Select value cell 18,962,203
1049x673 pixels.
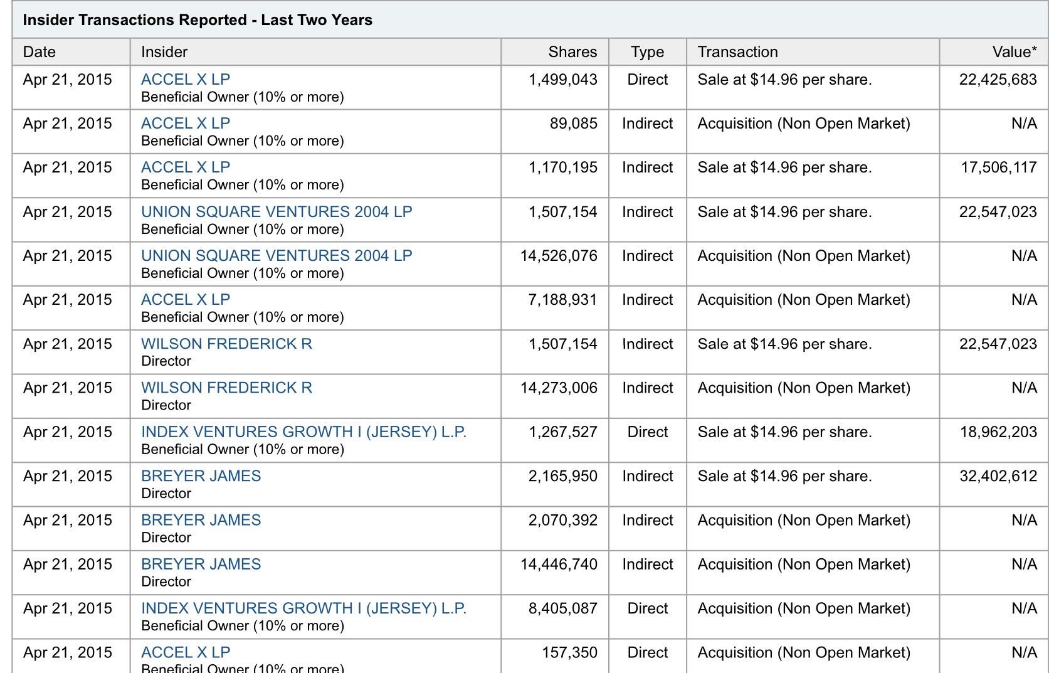tap(999, 432)
